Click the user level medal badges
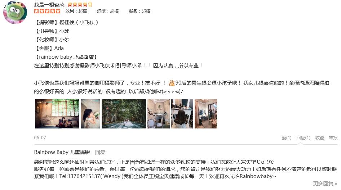341x190 pixels. click(x=80, y=4)
